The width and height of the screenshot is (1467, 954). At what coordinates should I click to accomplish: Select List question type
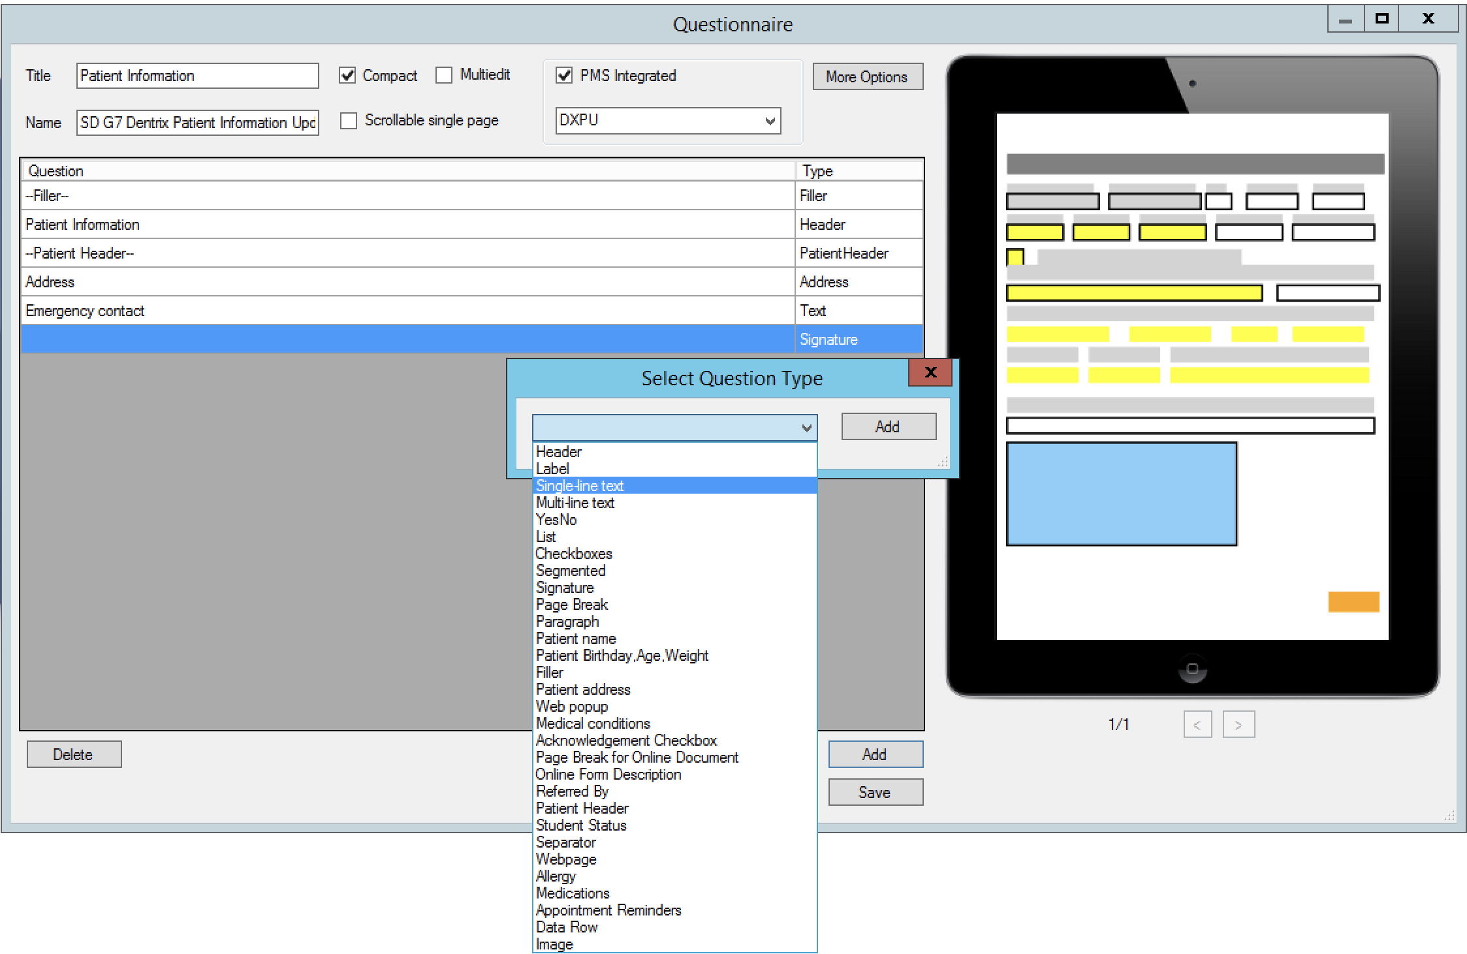674,537
